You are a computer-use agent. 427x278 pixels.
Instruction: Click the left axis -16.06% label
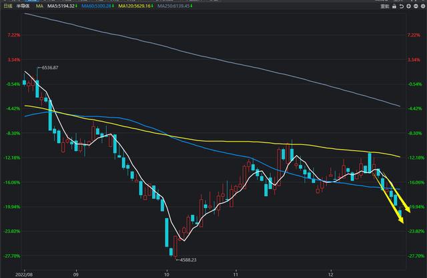[x=12, y=182]
